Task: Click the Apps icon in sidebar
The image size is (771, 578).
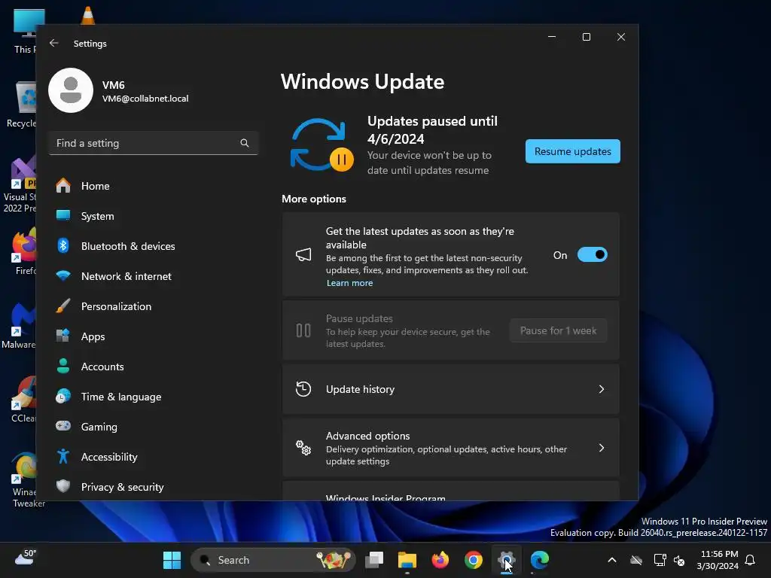Action: (63, 336)
